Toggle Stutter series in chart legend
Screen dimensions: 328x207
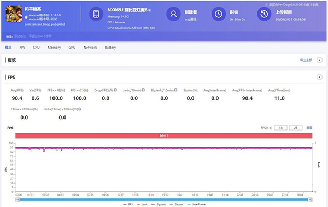177,204
